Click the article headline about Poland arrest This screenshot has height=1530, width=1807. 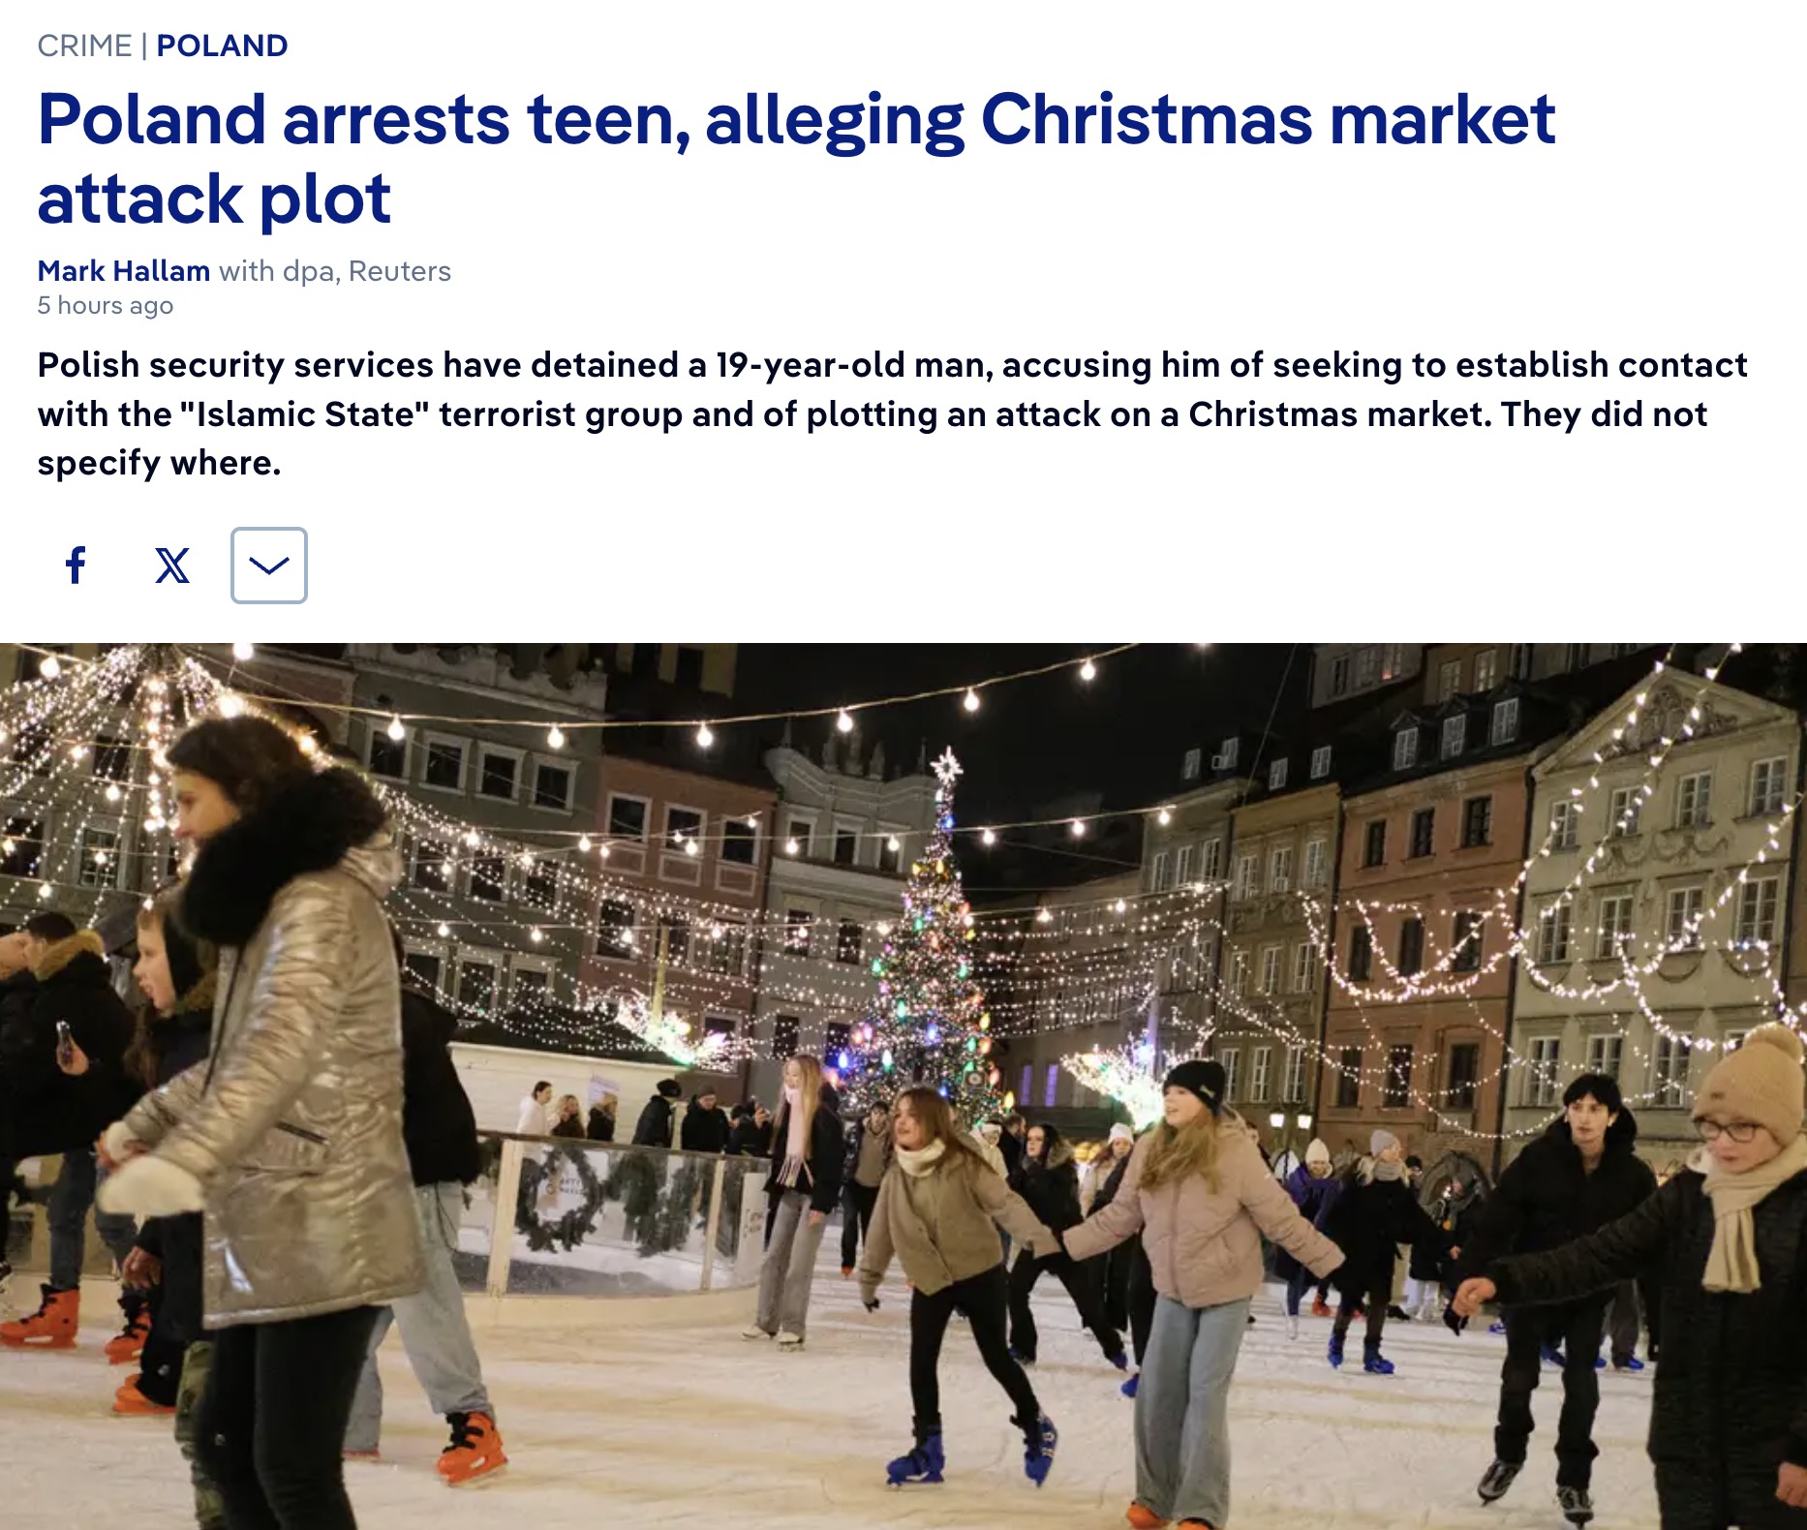796,159
